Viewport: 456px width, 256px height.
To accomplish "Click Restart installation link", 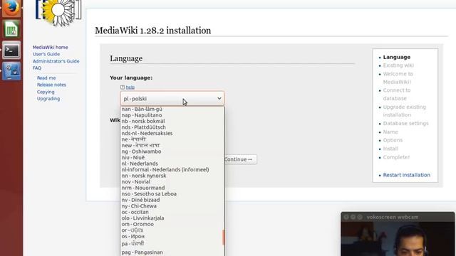I will point(407,175).
